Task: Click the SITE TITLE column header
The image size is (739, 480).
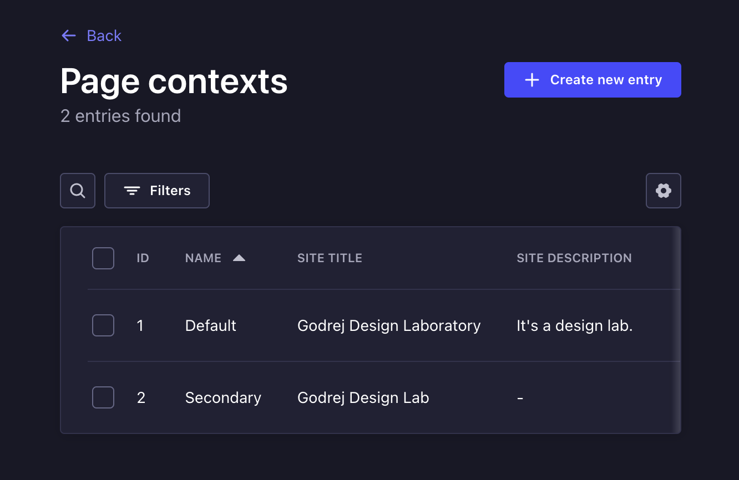Action: click(330, 258)
